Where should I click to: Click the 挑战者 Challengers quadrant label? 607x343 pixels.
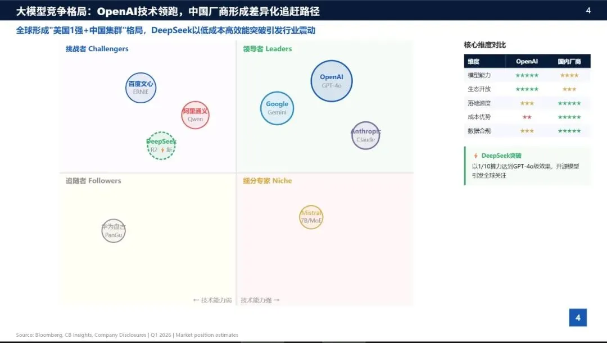[x=97, y=49]
